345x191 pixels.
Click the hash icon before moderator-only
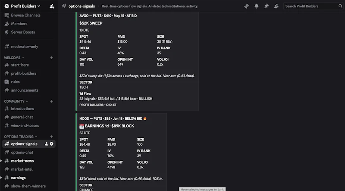[7, 47]
